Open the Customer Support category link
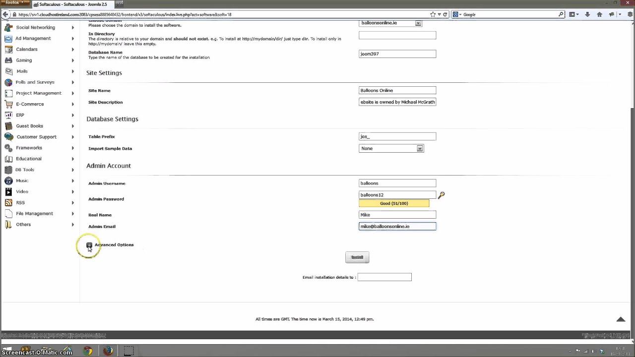This screenshot has width=635, height=357. pyautogui.click(x=37, y=137)
